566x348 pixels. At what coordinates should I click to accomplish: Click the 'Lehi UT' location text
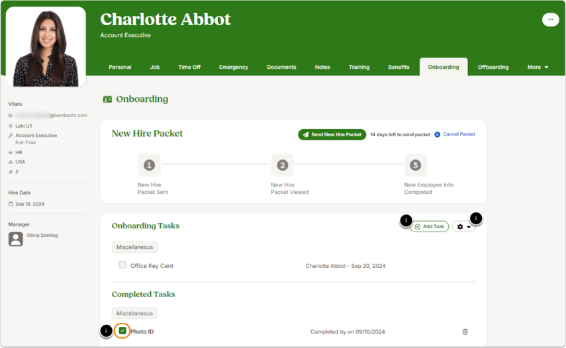point(24,126)
